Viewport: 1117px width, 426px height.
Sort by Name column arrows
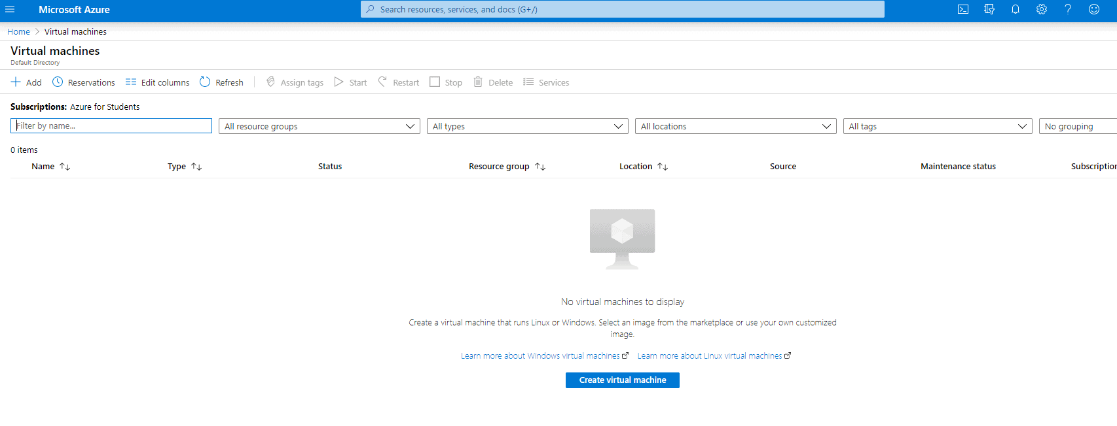[65, 167]
